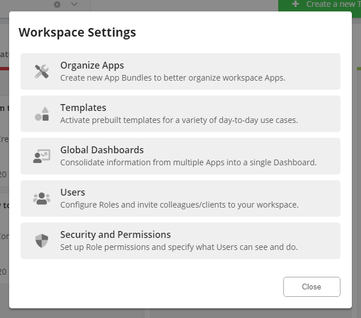Click the 'Set up Role permissions' description text
Viewport: 361px width, 318px height.
point(179,247)
